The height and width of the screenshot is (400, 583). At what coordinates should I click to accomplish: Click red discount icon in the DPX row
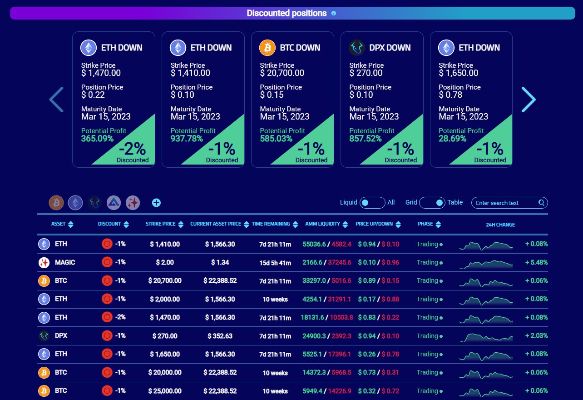(107, 336)
